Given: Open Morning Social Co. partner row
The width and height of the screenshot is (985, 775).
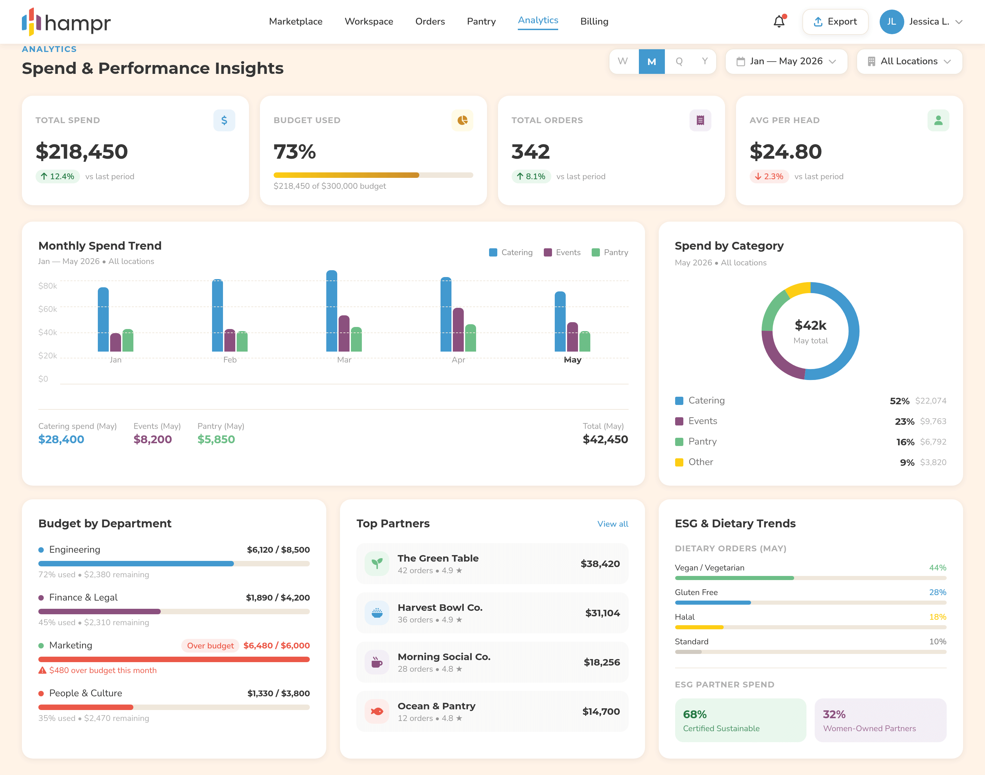Looking at the screenshot, I should (x=492, y=662).
